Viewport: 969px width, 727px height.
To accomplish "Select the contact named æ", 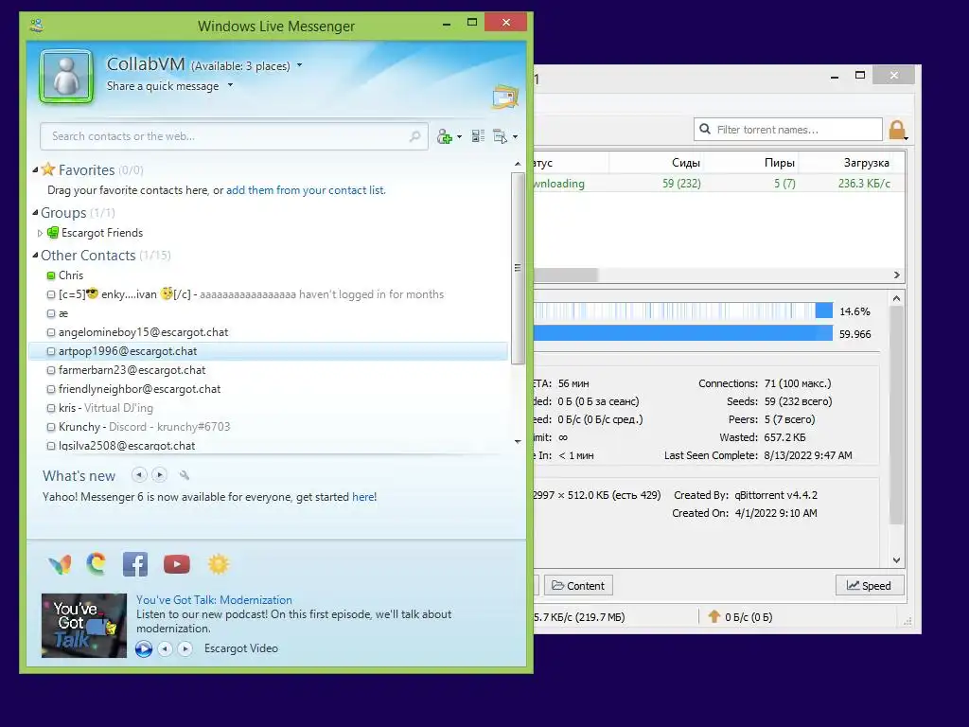I will [268, 313].
